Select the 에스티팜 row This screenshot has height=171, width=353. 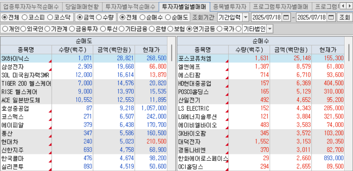[x=261, y=75]
